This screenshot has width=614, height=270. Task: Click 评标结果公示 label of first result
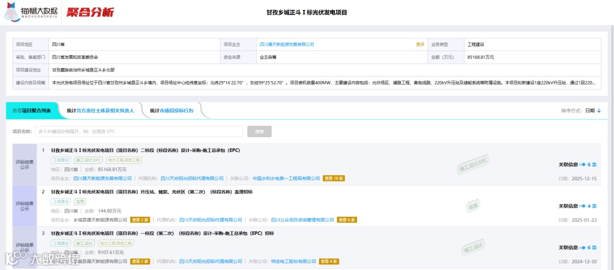[24, 164]
